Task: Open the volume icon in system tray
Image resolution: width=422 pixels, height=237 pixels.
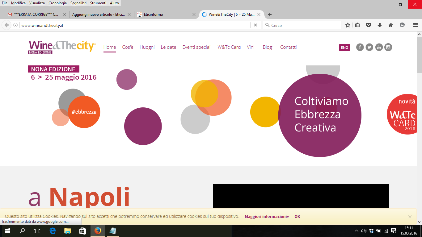Action: pos(364,231)
